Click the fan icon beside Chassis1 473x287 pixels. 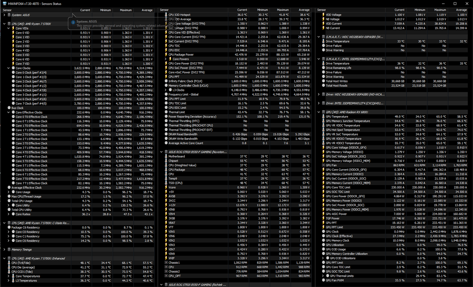coord(166,263)
